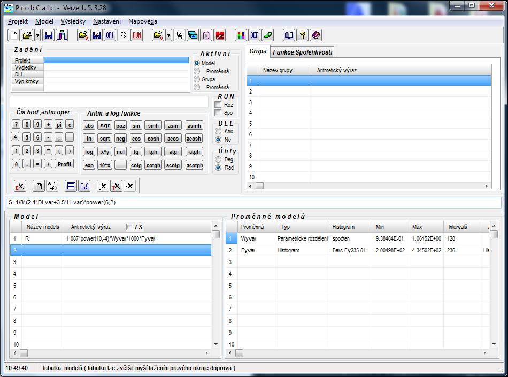The height and width of the screenshot is (377, 508).
Task: Click the T-cross delete icon
Action: pyautogui.click(x=116, y=186)
